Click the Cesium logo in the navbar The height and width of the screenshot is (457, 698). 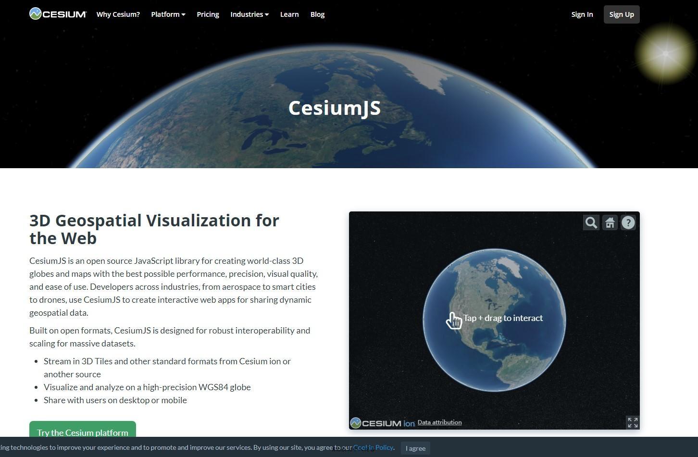click(x=58, y=14)
